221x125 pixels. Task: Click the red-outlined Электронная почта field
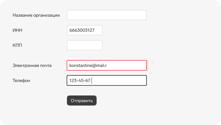point(107,65)
